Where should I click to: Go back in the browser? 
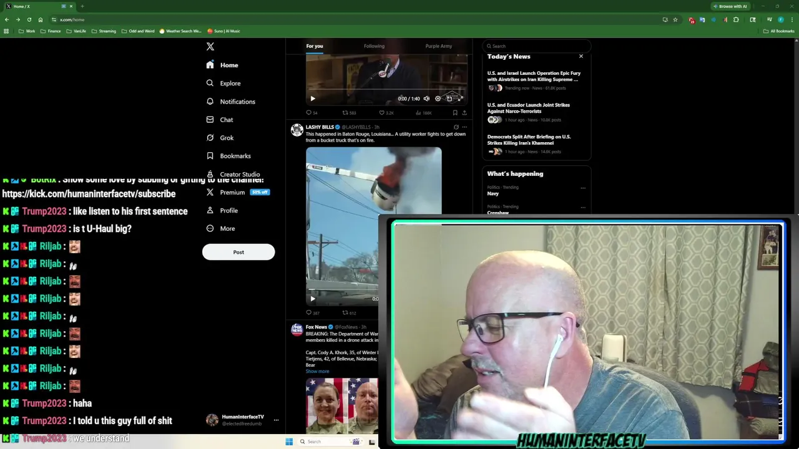point(7,19)
